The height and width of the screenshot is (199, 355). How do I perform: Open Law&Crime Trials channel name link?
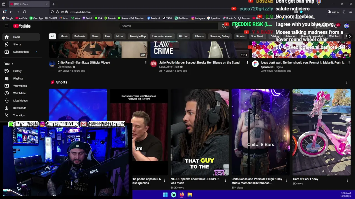pyautogui.click(x=169, y=67)
